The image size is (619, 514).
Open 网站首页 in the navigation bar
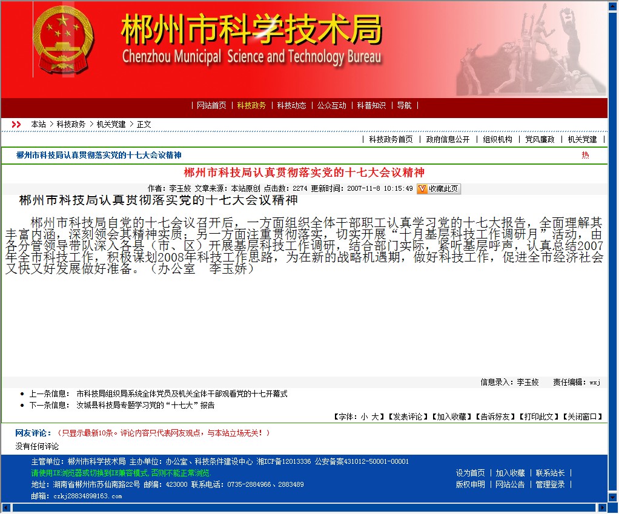click(x=211, y=105)
